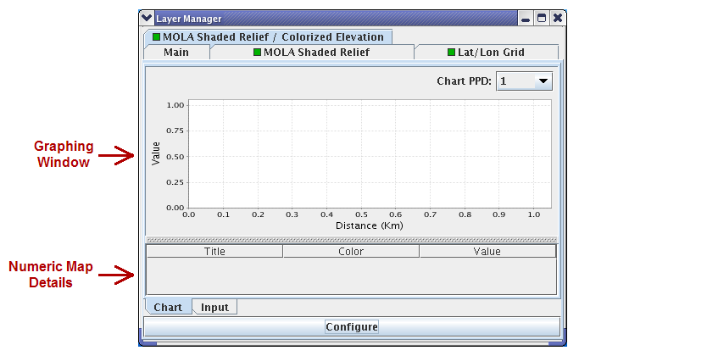707x356 pixels.
Task: Click the splitter bar between chart and table
Action: (351, 240)
